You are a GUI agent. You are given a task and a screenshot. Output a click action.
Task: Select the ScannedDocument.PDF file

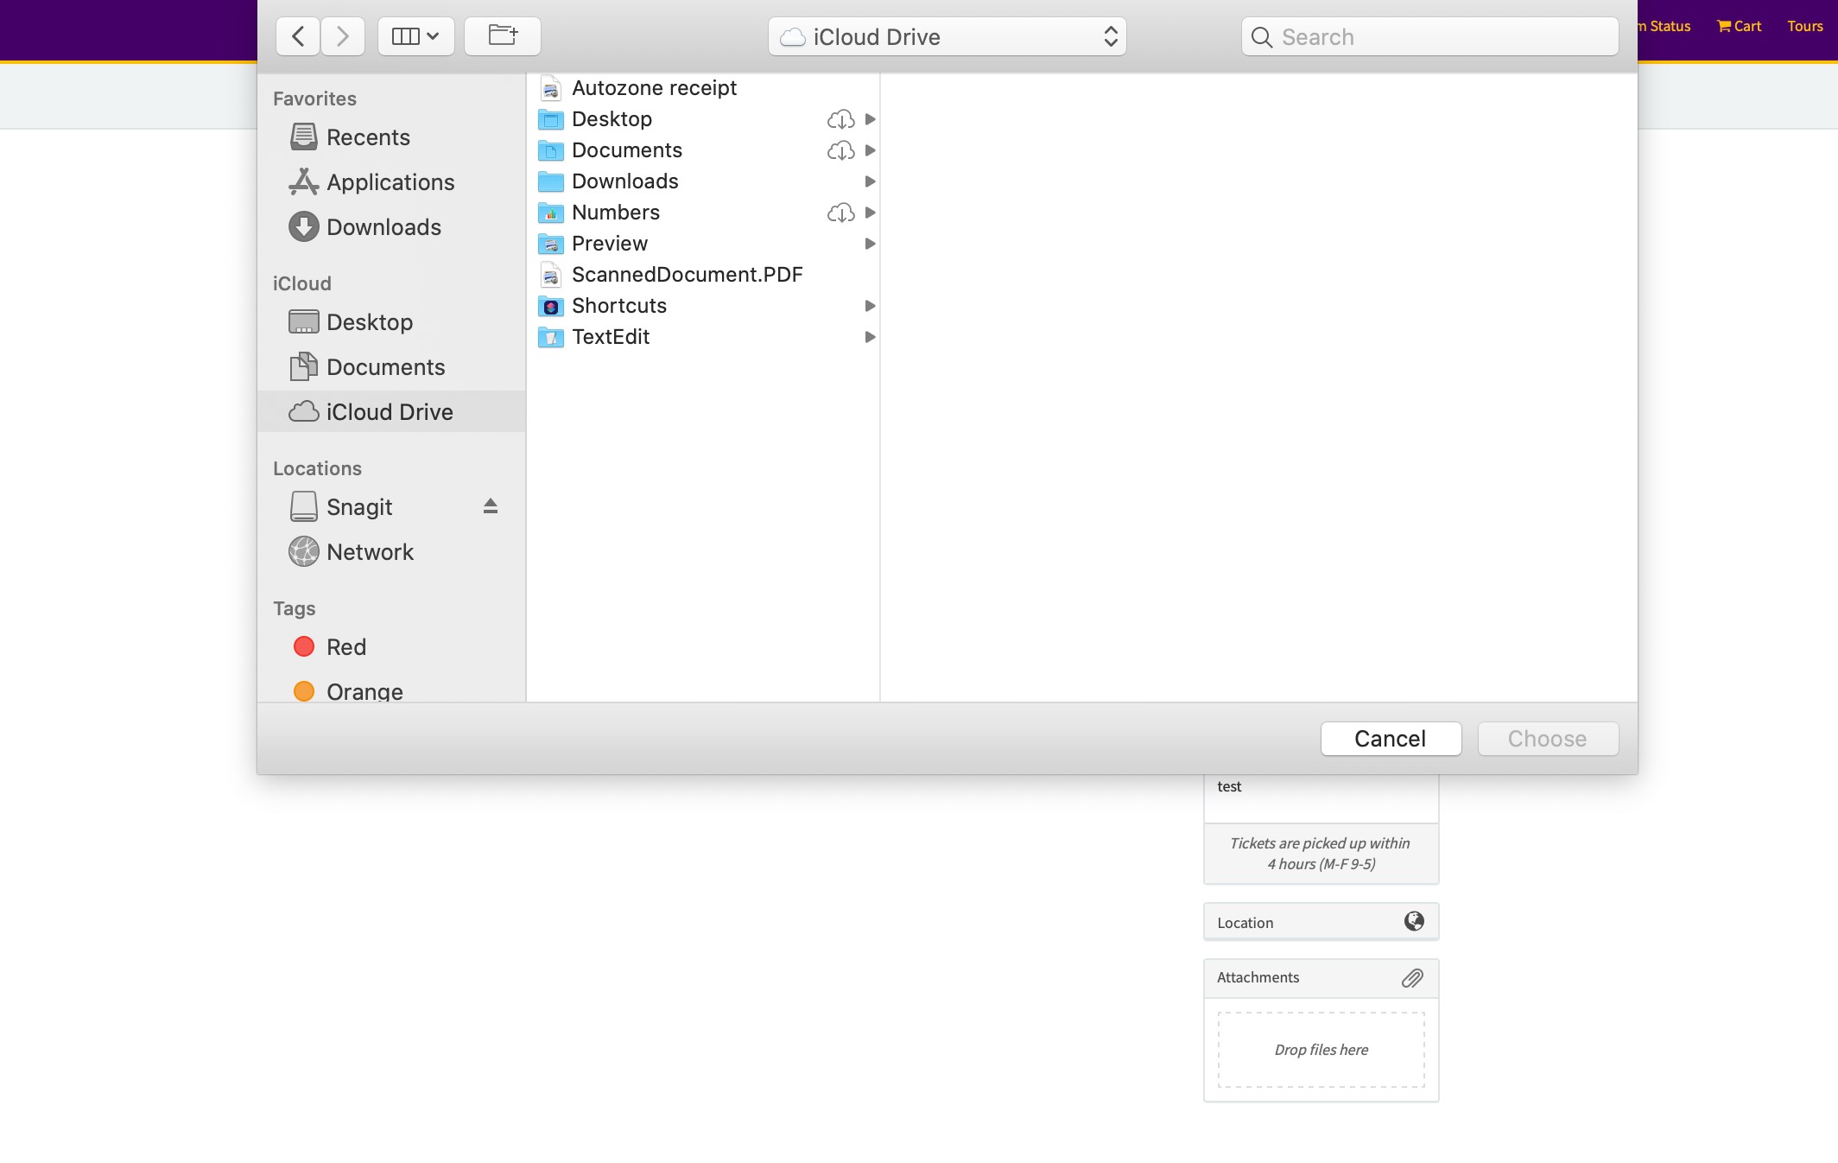687,275
